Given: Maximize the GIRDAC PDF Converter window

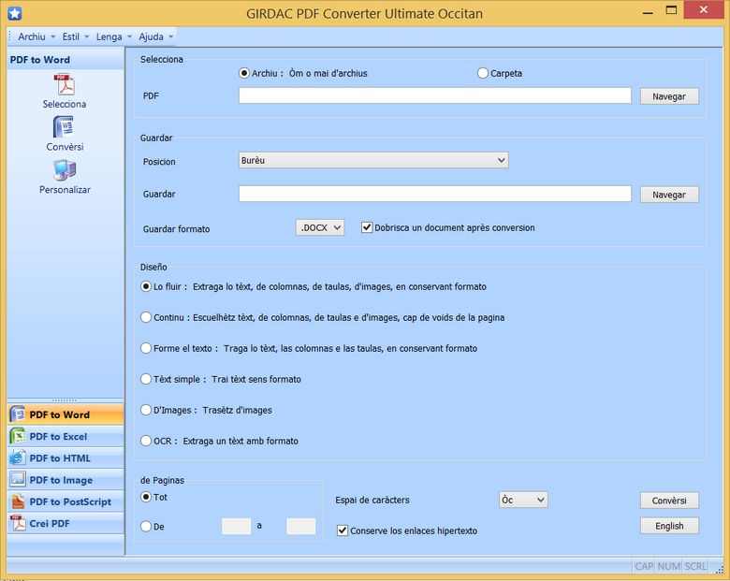Looking at the screenshot, I should tap(671, 10).
